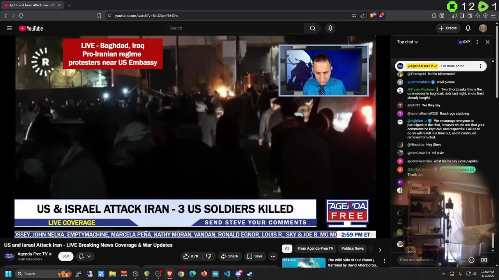Select the Politics News chip
The height and width of the screenshot is (280, 499).
[352, 248]
